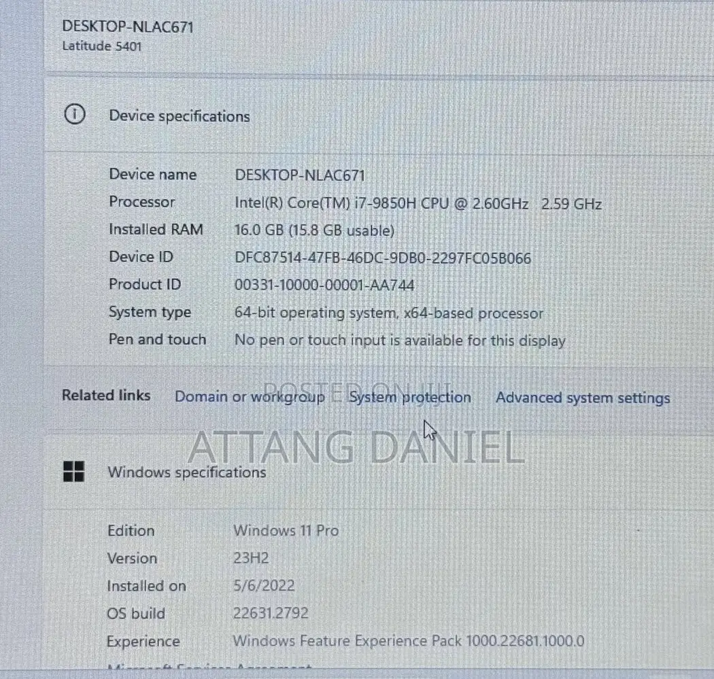The image size is (714, 679).
Task: Click the Related links label
Action: [106, 395]
